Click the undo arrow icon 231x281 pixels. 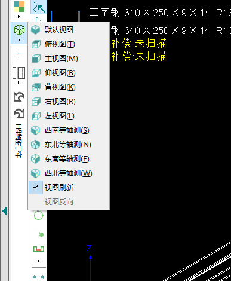click(x=19, y=97)
